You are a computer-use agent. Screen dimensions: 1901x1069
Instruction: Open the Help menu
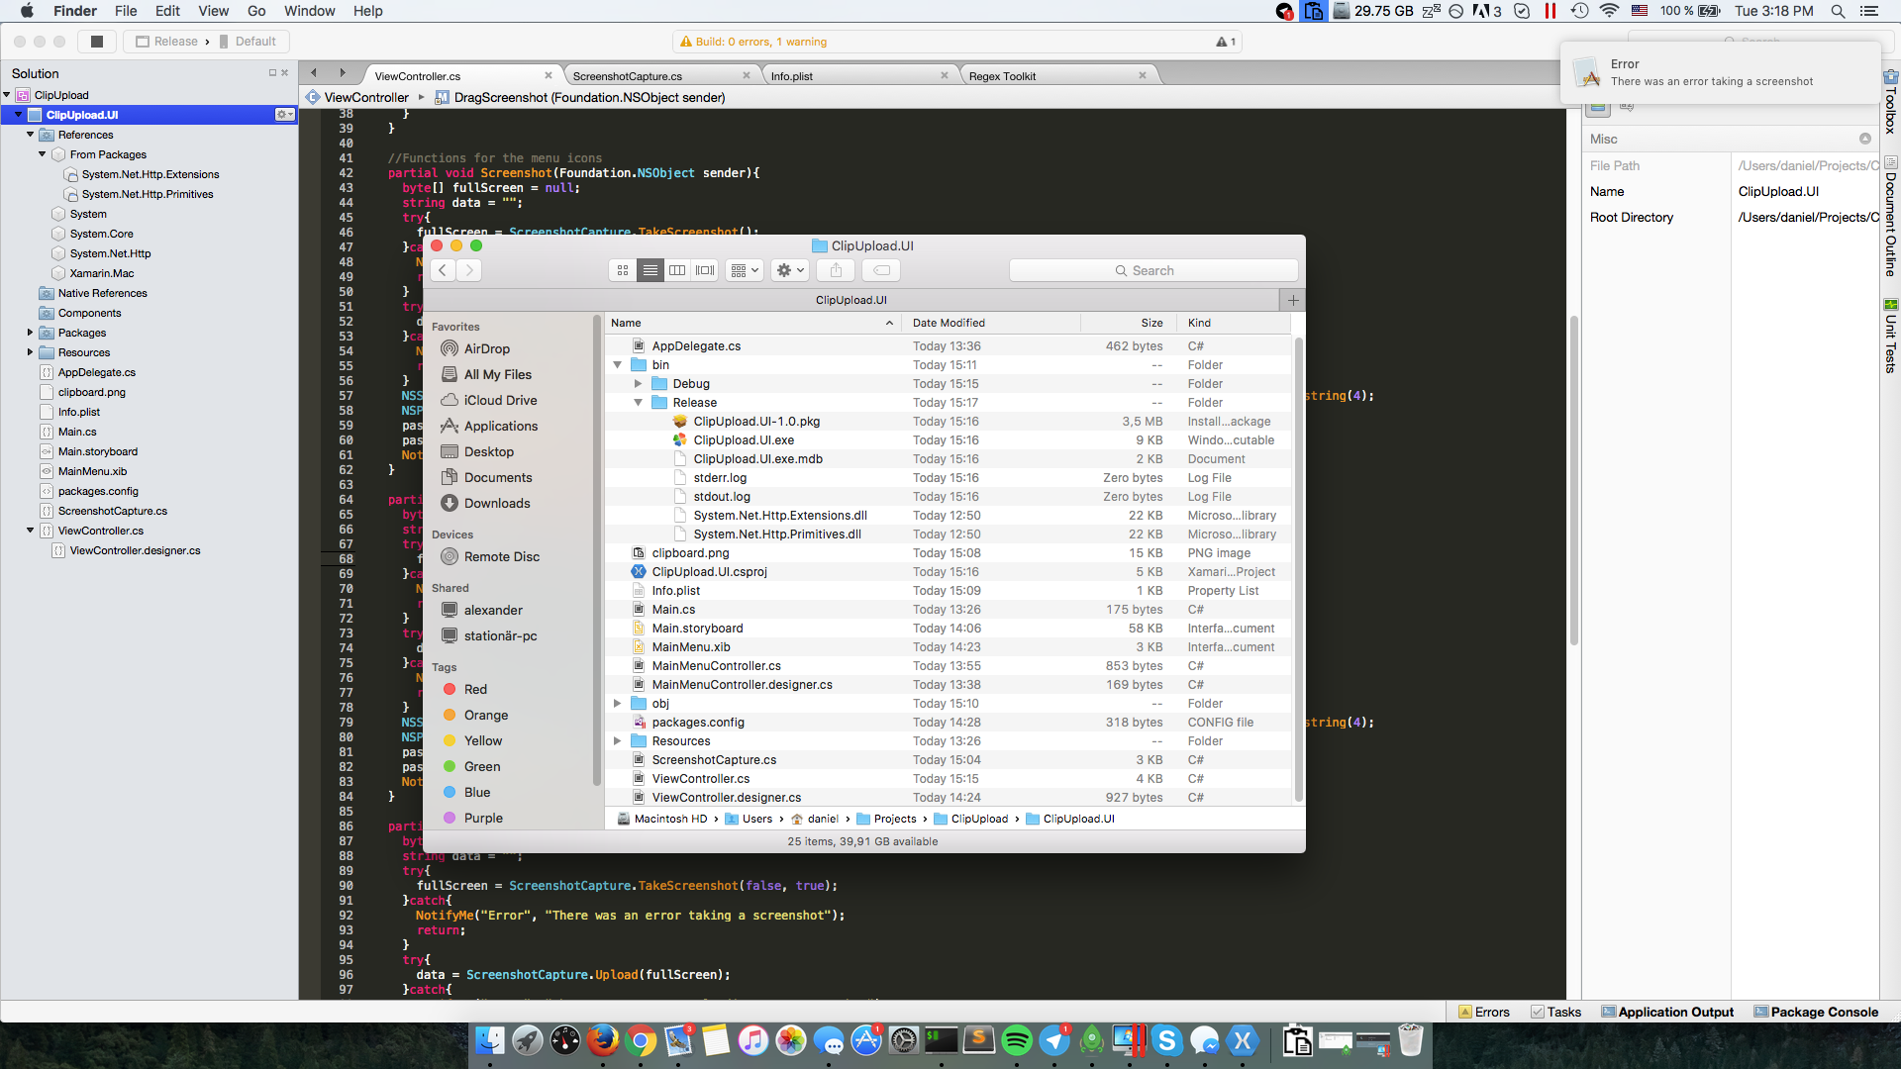368,11
